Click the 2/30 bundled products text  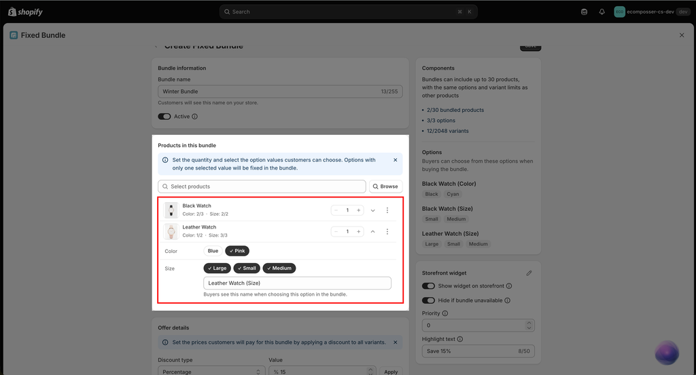(455, 110)
